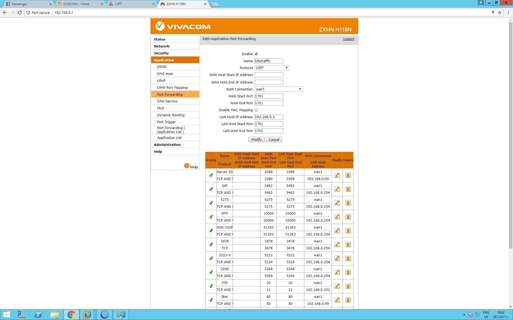Viewport: 513px width, 320px height.
Task: Open Chrome from the taskbar
Action: point(71,315)
